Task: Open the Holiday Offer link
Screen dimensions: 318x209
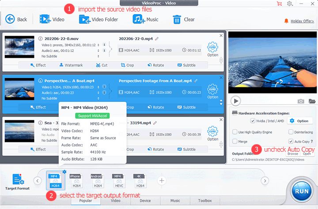Action: (302, 21)
